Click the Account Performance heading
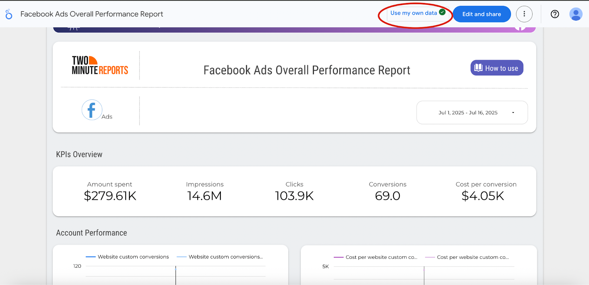 91,233
